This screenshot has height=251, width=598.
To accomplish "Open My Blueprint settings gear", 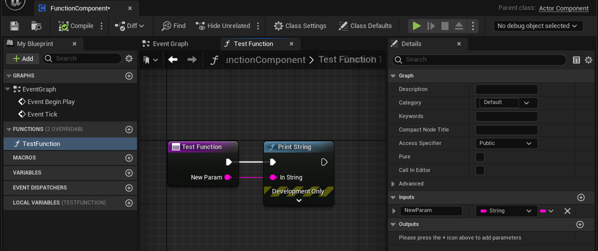I will 129,58.
